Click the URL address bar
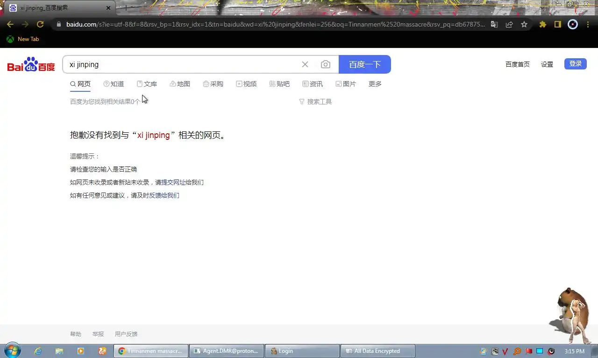The width and height of the screenshot is (598, 358). pyautogui.click(x=275, y=24)
